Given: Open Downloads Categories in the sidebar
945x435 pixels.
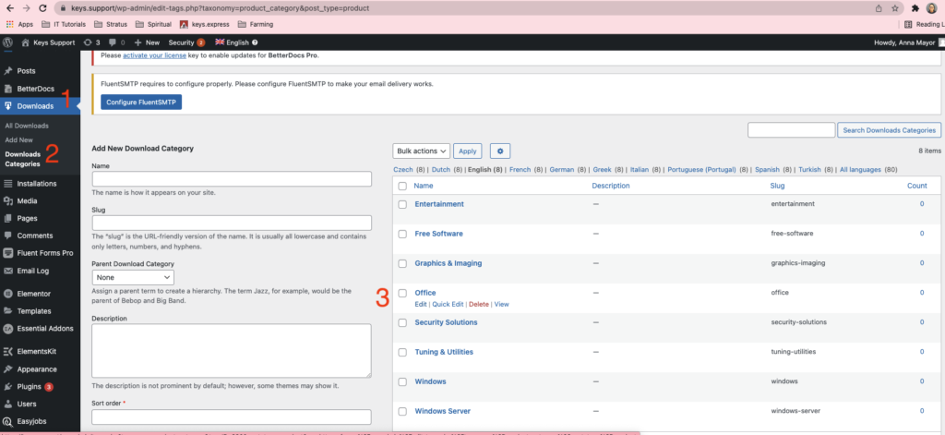Looking at the screenshot, I should click(23, 159).
